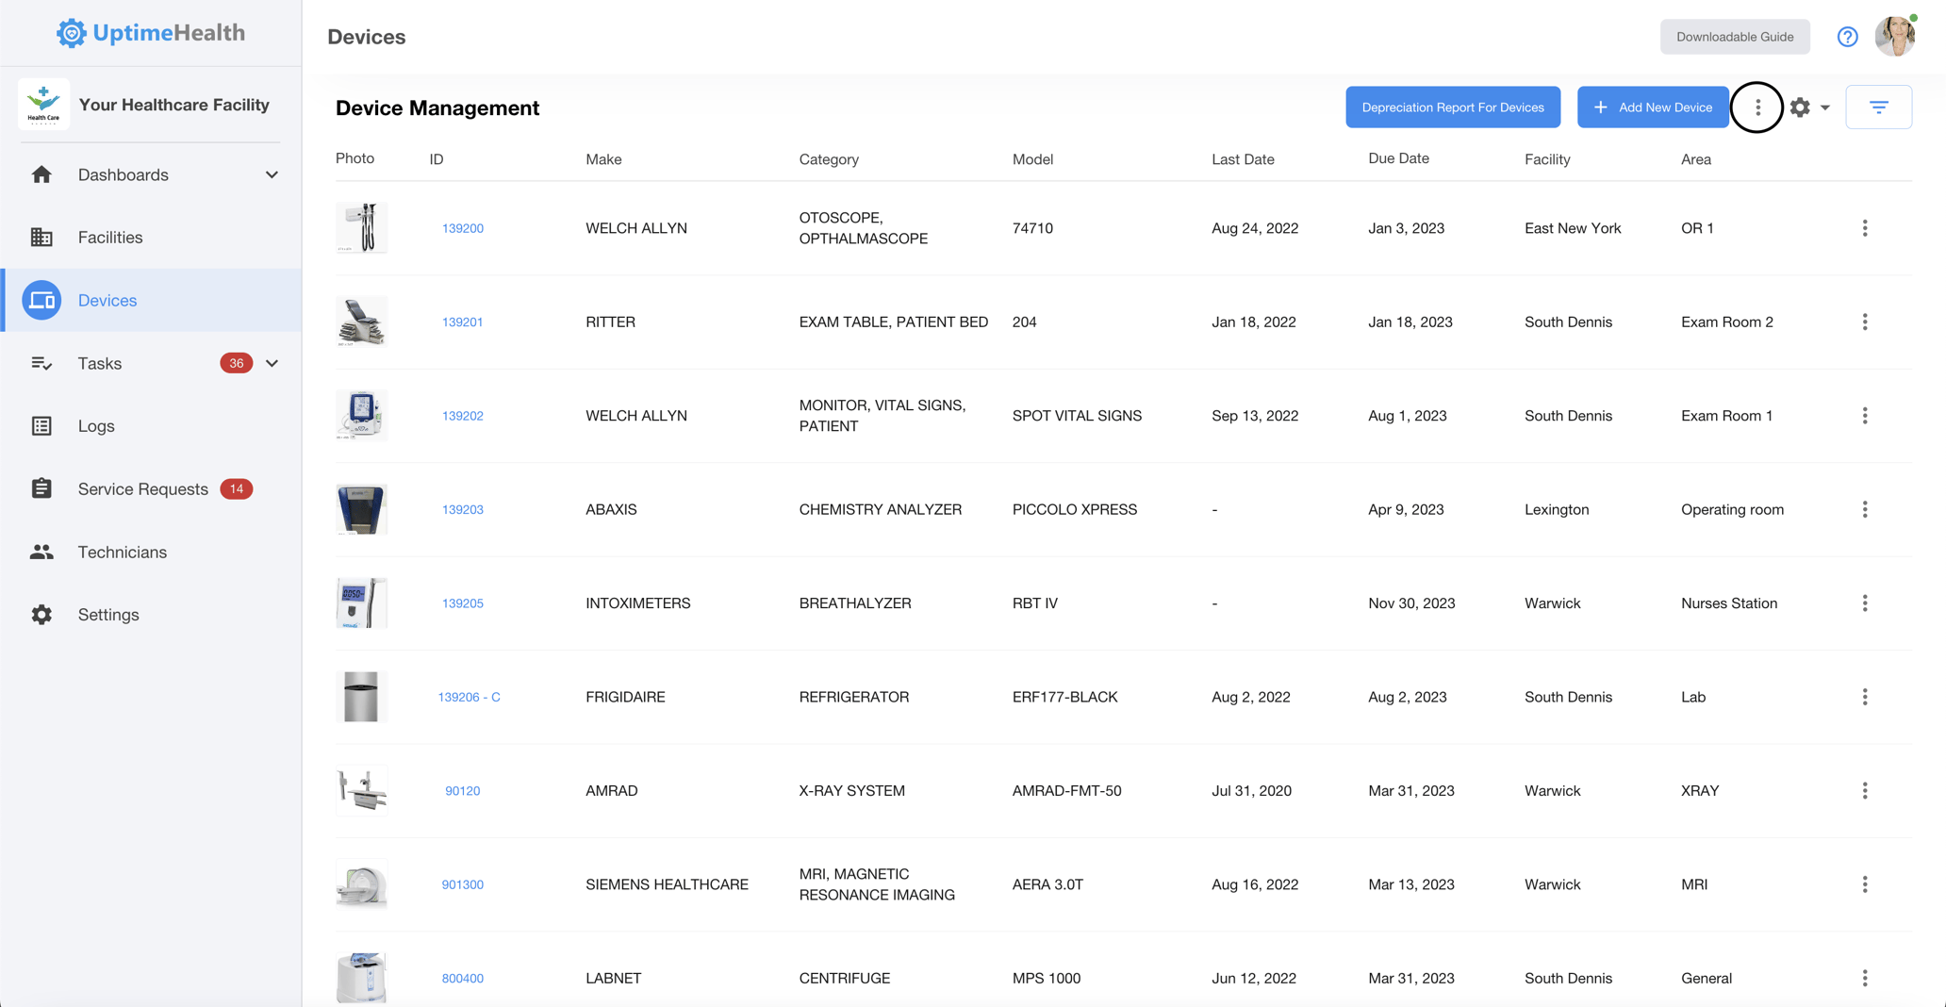
Task: Click the UptimeHealth logo
Action: 151,33
